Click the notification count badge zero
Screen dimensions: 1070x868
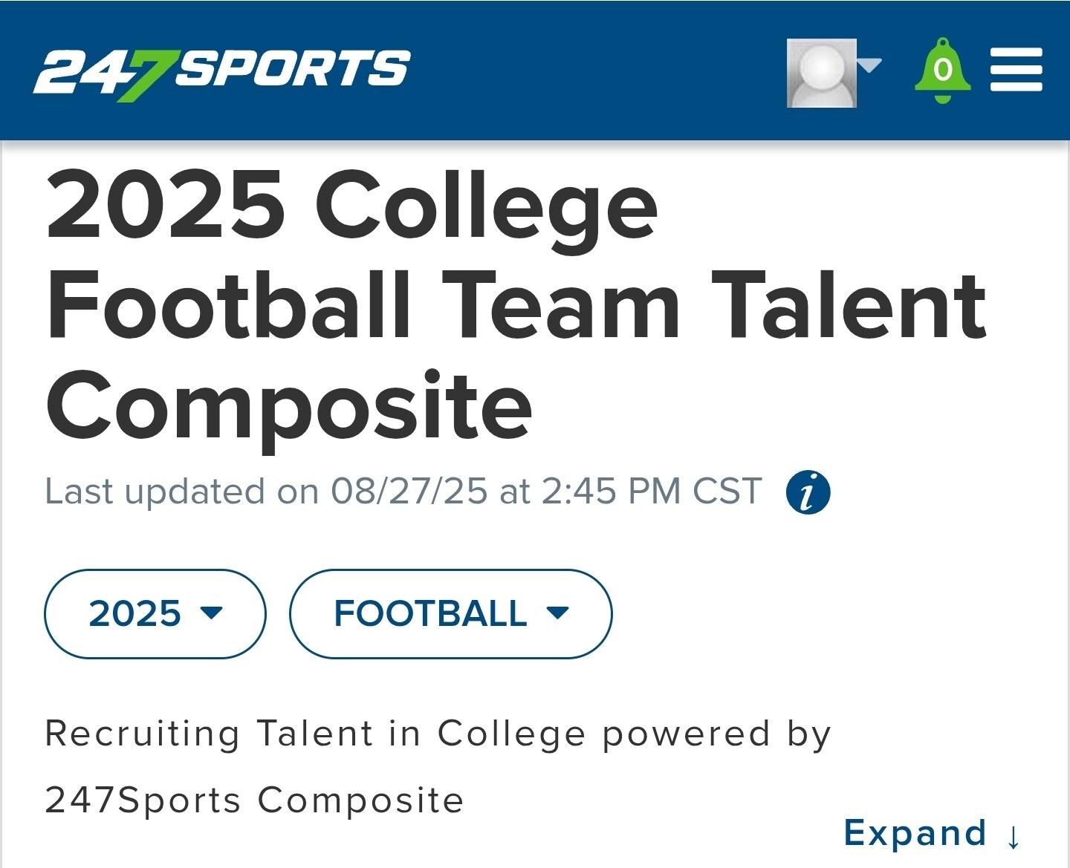pyautogui.click(x=943, y=70)
